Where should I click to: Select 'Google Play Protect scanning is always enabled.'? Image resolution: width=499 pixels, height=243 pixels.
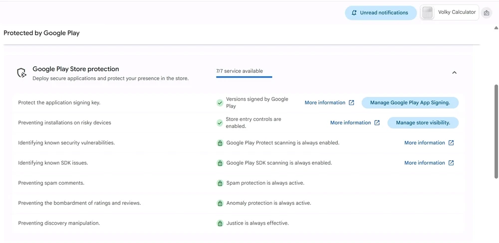(283, 142)
